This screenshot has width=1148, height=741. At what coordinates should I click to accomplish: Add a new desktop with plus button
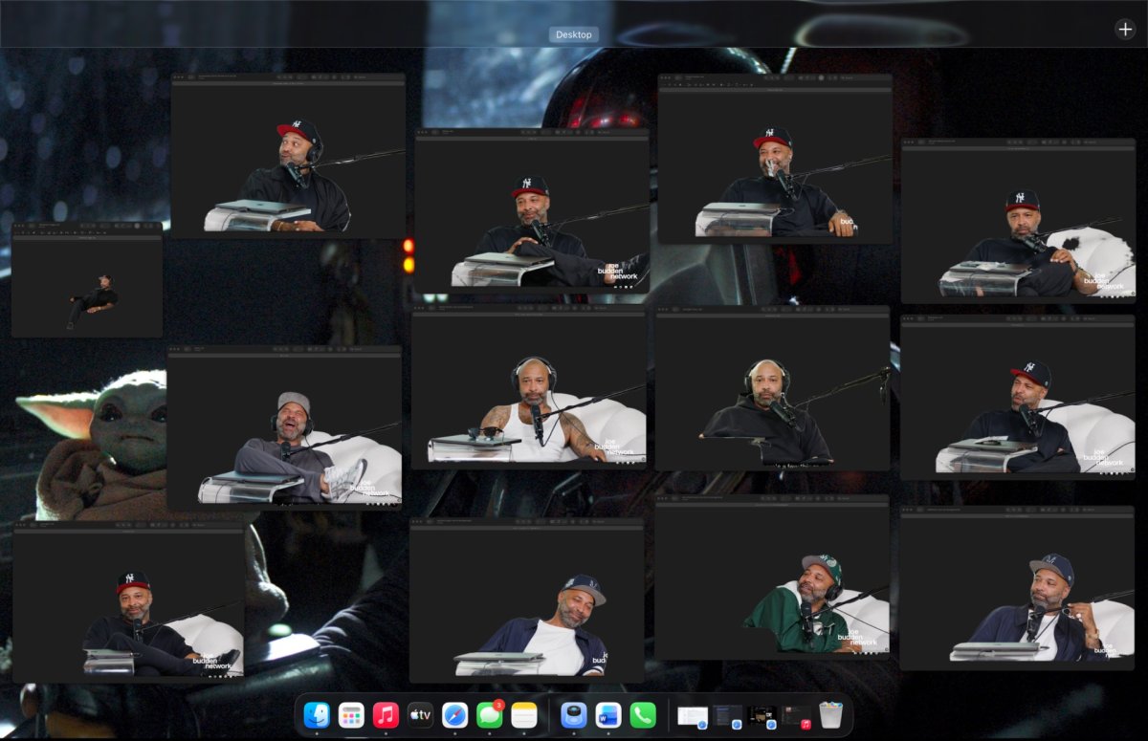click(1125, 29)
